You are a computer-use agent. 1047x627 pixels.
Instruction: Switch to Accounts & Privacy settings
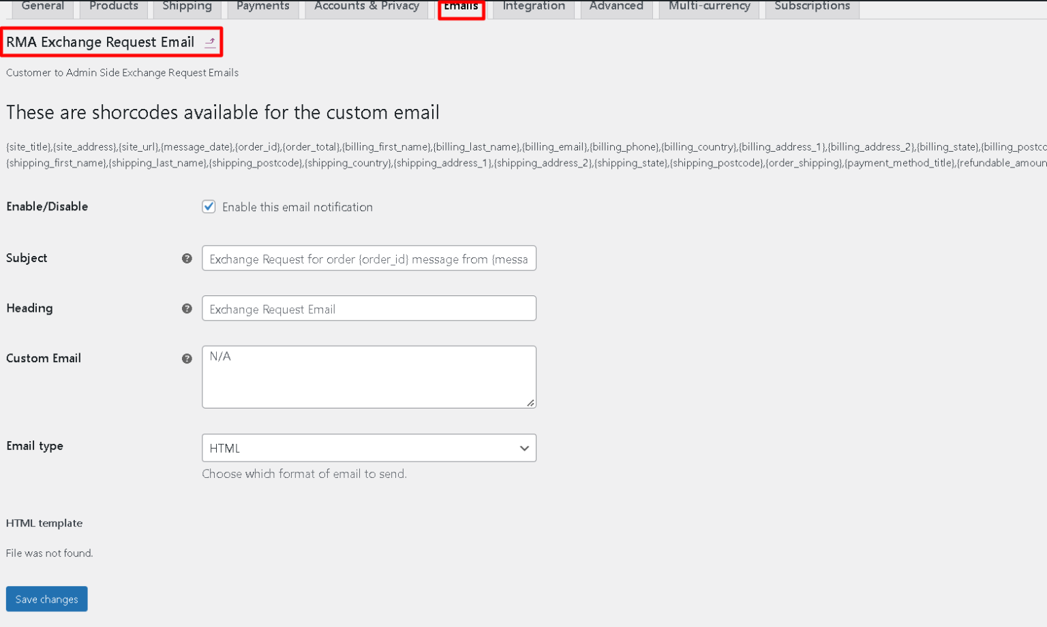coord(366,5)
